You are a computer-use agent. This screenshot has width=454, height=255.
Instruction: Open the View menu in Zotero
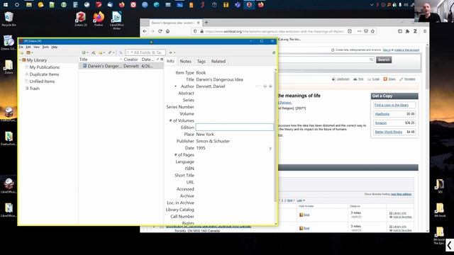coord(36,47)
